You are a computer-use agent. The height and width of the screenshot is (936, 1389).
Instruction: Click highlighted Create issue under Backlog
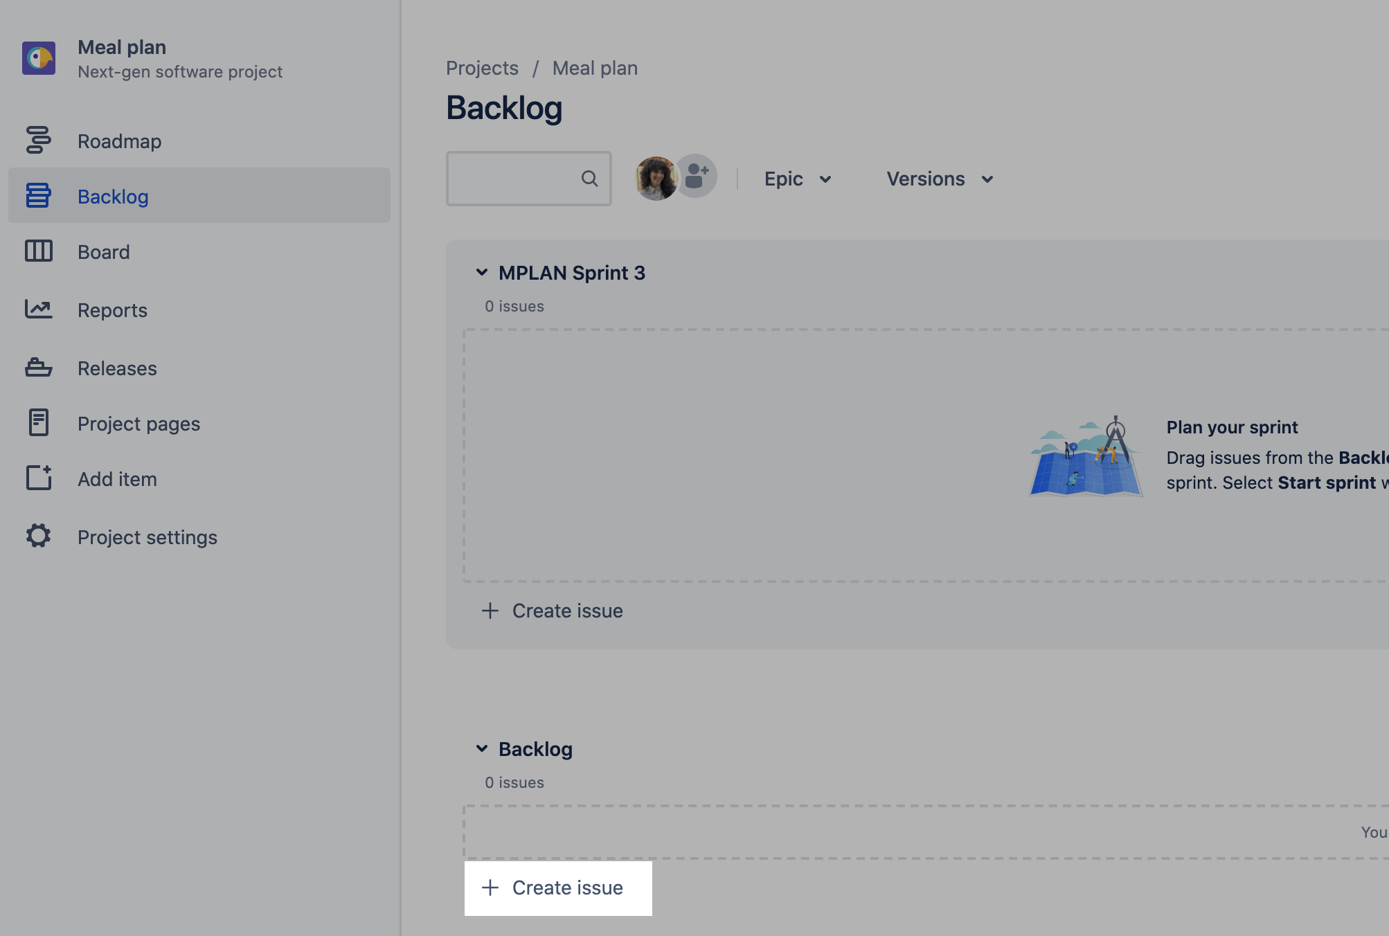[x=558, y=888]
